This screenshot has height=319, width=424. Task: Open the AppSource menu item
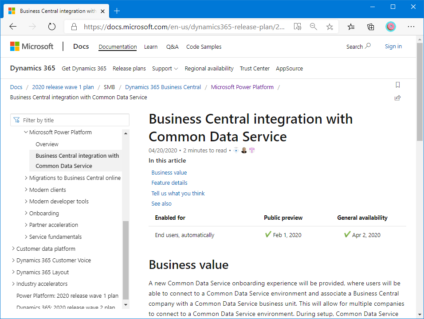[289, 69]
